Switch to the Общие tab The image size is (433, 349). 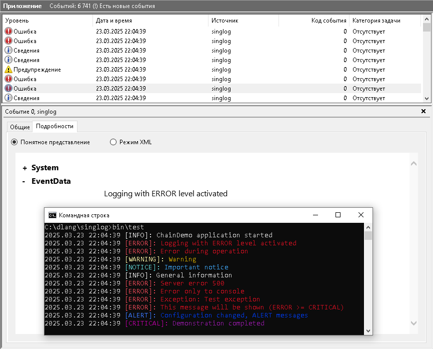tap(20, 127)
